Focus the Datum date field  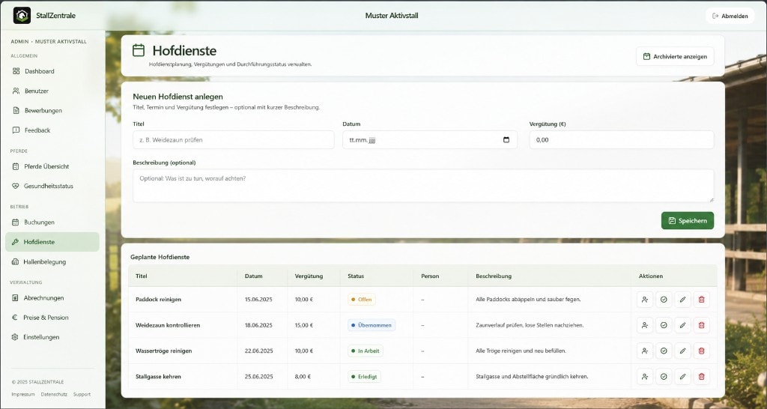[x=429, y=140]
